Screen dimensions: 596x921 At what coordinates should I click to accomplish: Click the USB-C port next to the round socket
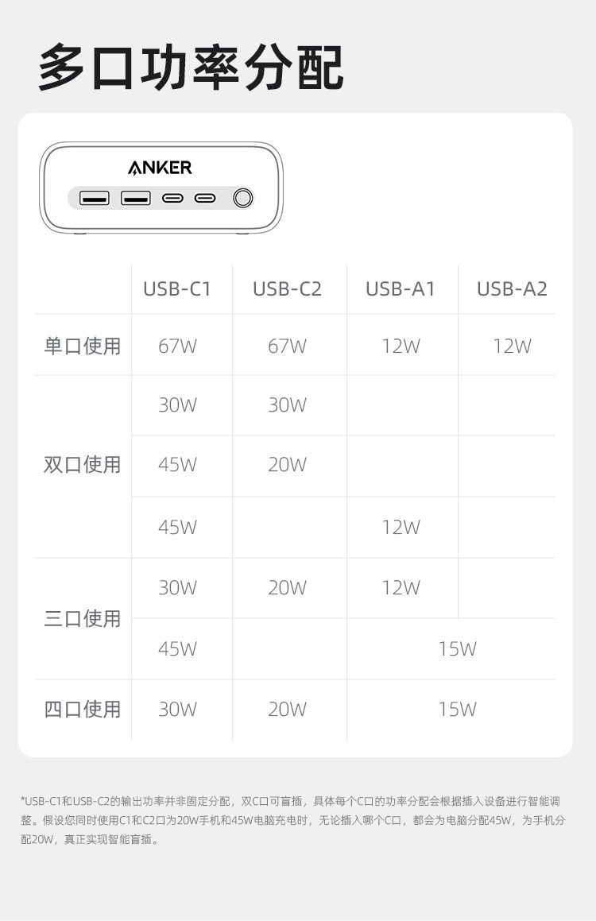click(x=205, y=198)
